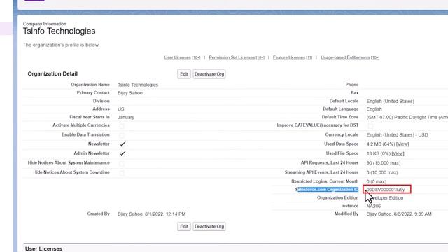Click the top Edit button in Organization Detail
Viewport: 448px width, 252px height.
(184, 74)
